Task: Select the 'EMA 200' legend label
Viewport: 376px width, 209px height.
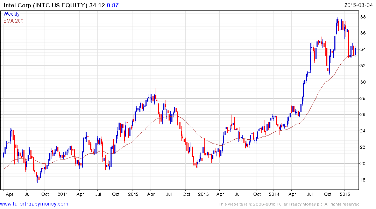Action: 13,21
